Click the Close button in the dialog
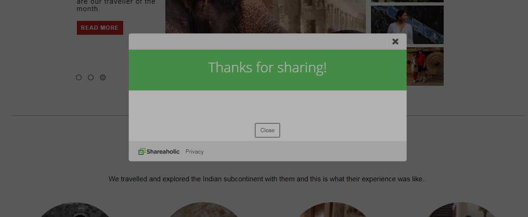528x217 pixels. pyautogui.click(x=267, y=130)
